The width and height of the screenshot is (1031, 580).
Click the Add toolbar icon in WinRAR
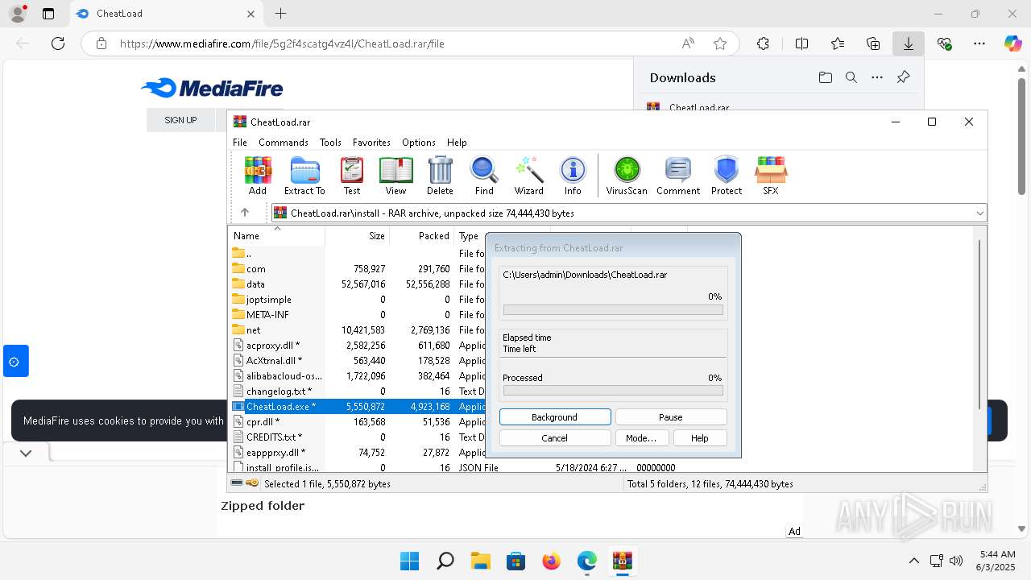click(258, 176)
